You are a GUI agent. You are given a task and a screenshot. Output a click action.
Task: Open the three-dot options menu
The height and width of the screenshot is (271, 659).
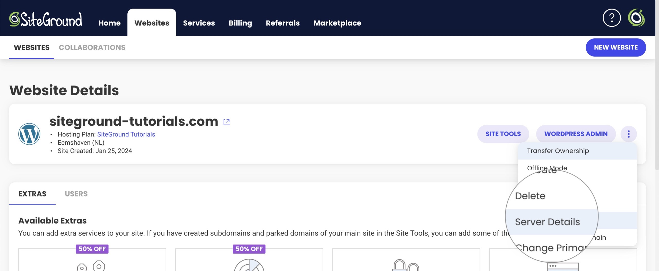coord(629,134)
